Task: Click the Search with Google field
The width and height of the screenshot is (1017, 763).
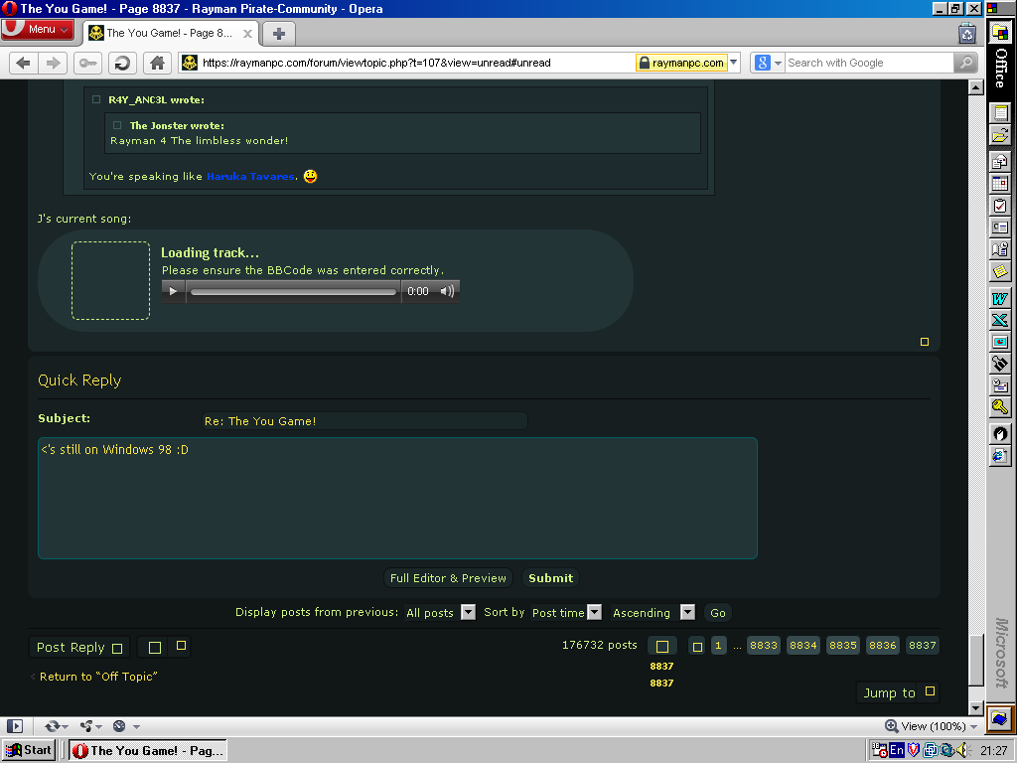Action: [869, 63]
